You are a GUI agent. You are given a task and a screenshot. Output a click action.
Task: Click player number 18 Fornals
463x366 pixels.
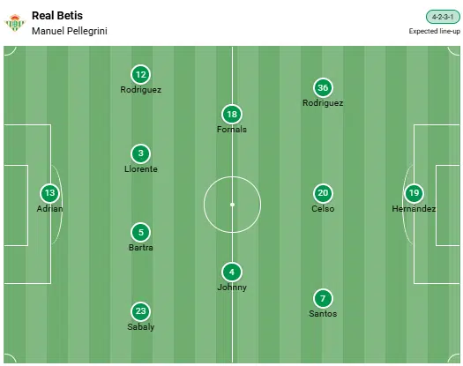(x=232, y=114)
